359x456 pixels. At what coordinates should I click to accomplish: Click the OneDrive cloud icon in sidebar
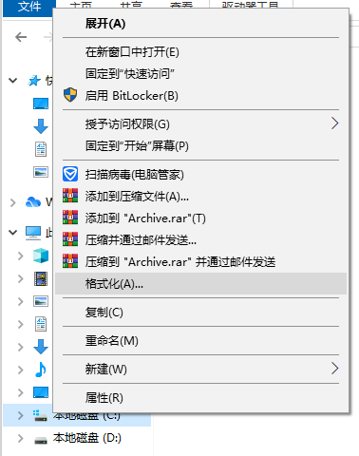pyautogui.click(x=33, y=201)
